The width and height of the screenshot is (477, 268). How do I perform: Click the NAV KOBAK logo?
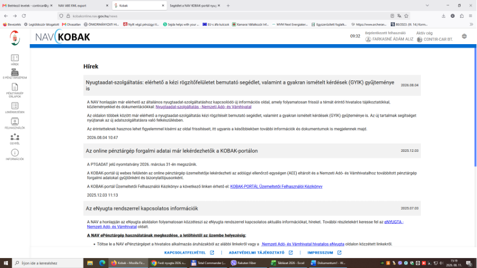(x=63, y=37)
